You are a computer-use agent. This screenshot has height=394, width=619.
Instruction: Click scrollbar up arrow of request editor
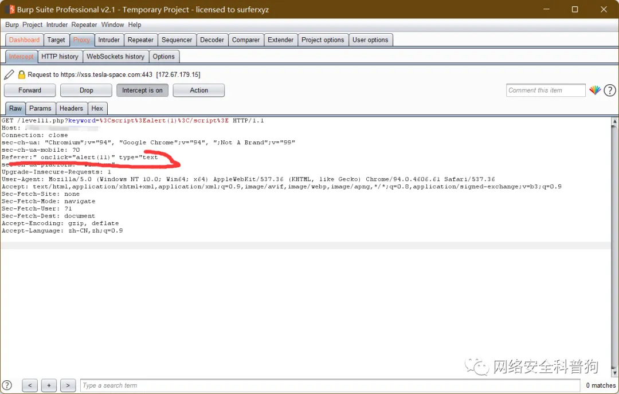[x=614, y=121]
